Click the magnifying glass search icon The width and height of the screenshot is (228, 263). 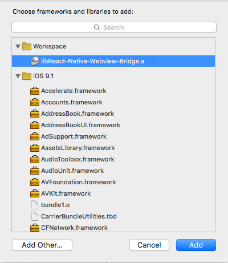tap(97, 27)
